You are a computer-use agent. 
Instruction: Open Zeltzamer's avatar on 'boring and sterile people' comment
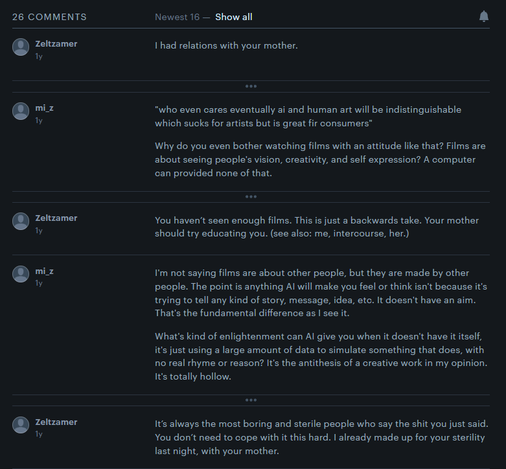[21, 424]
